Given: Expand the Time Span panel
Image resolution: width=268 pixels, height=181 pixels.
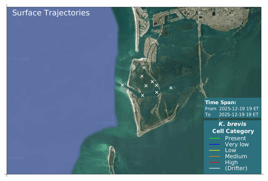Looking at the screenshot, I should pos(221,102).
